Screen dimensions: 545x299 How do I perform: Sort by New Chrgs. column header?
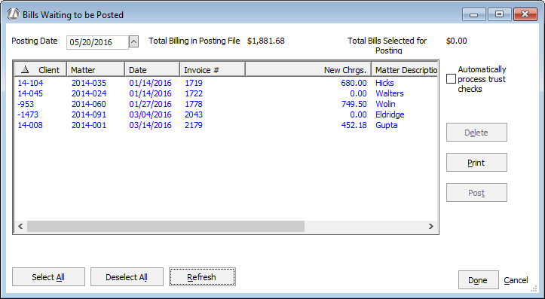coord(308,69)
